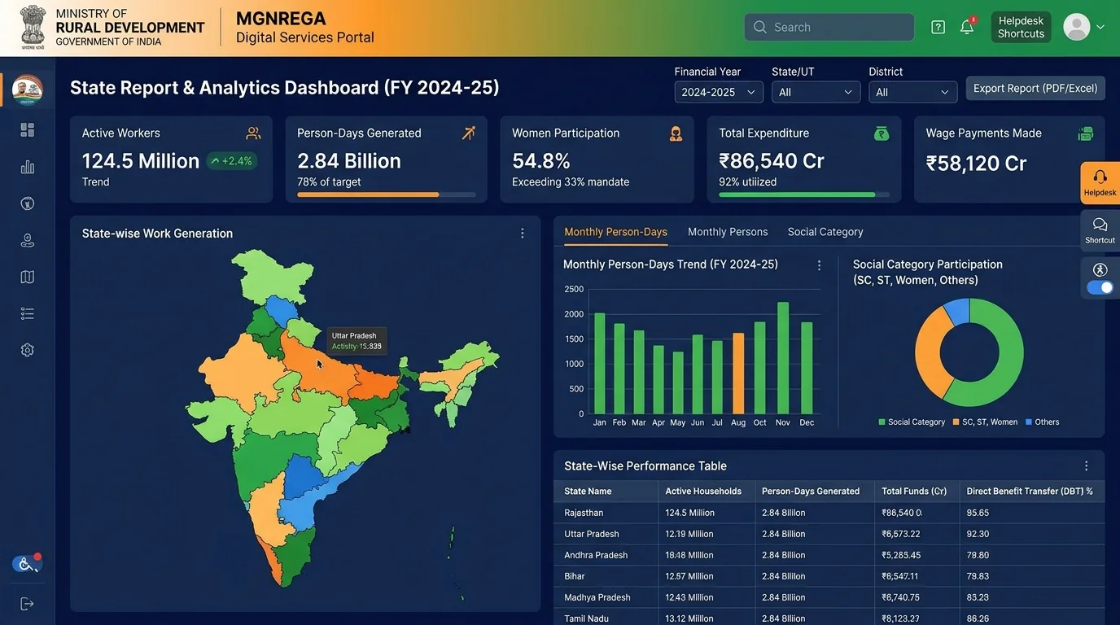
Task: Click Rajasthan in the performance table
Action: (584, 513)
